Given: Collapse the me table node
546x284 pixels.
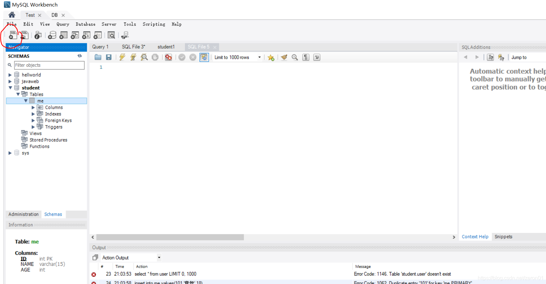Looking at the screenshot, I should (26, 101).
